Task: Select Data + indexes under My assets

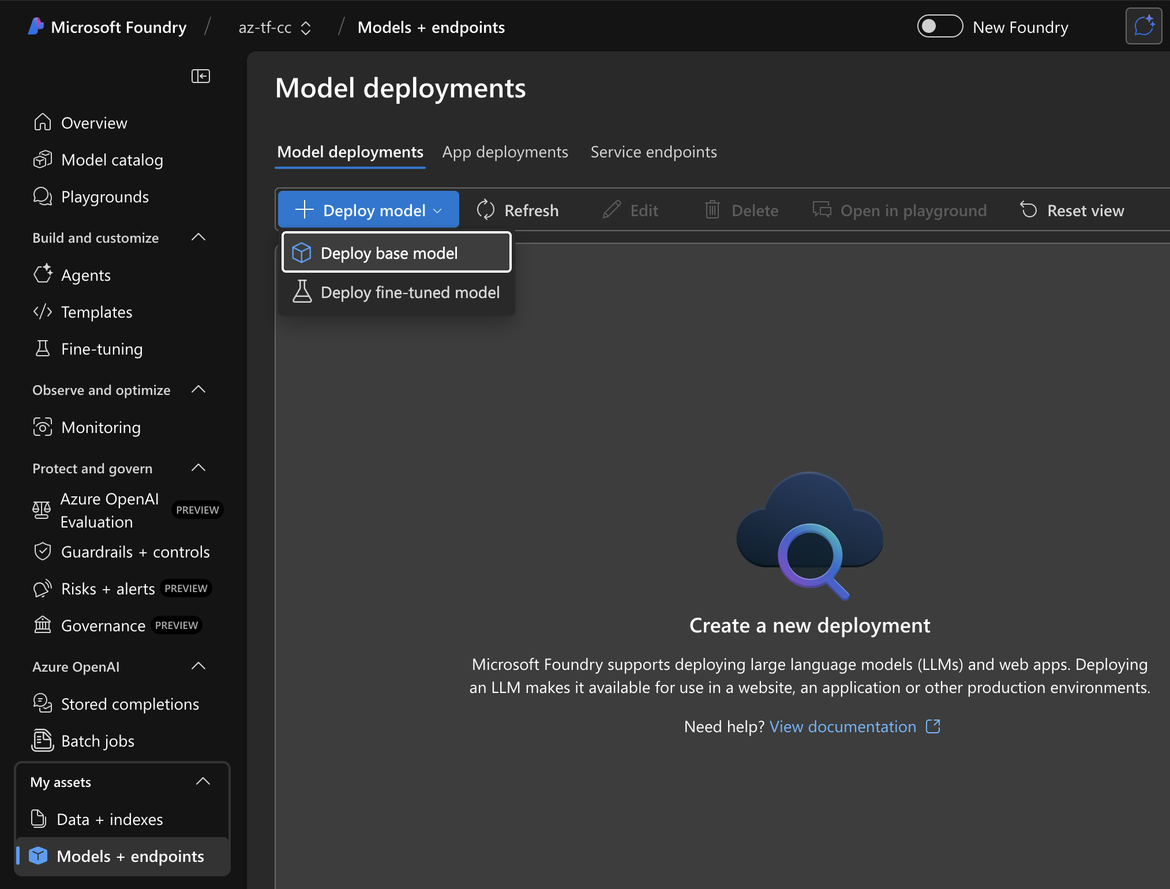Action: [x=109, y=819]
